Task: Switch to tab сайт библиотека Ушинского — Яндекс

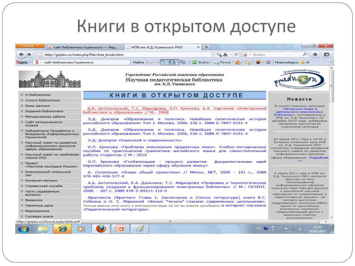Action: [85, 47]
